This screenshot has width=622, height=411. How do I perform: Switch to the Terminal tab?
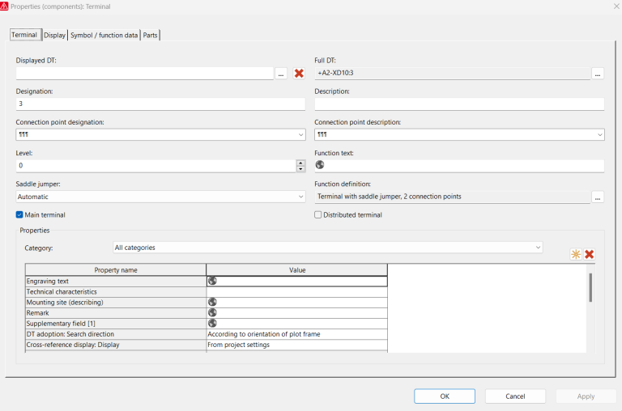(x=24, y=35)
